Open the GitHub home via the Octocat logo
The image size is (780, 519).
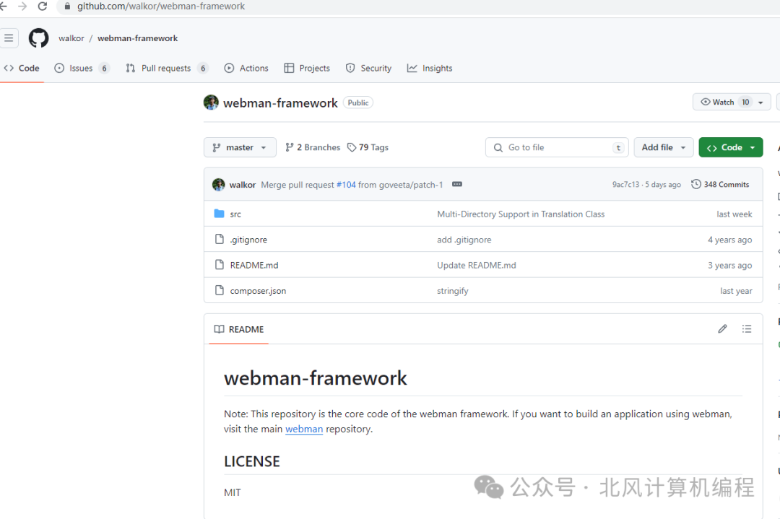[x=38, y=38]
